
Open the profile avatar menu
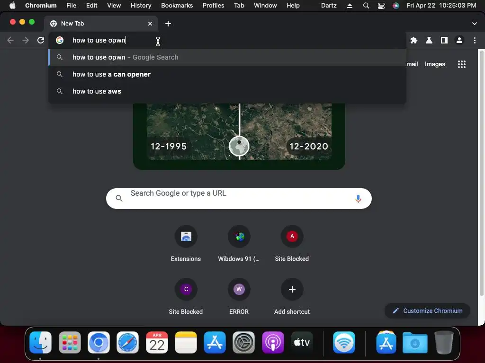coord(459,40)
